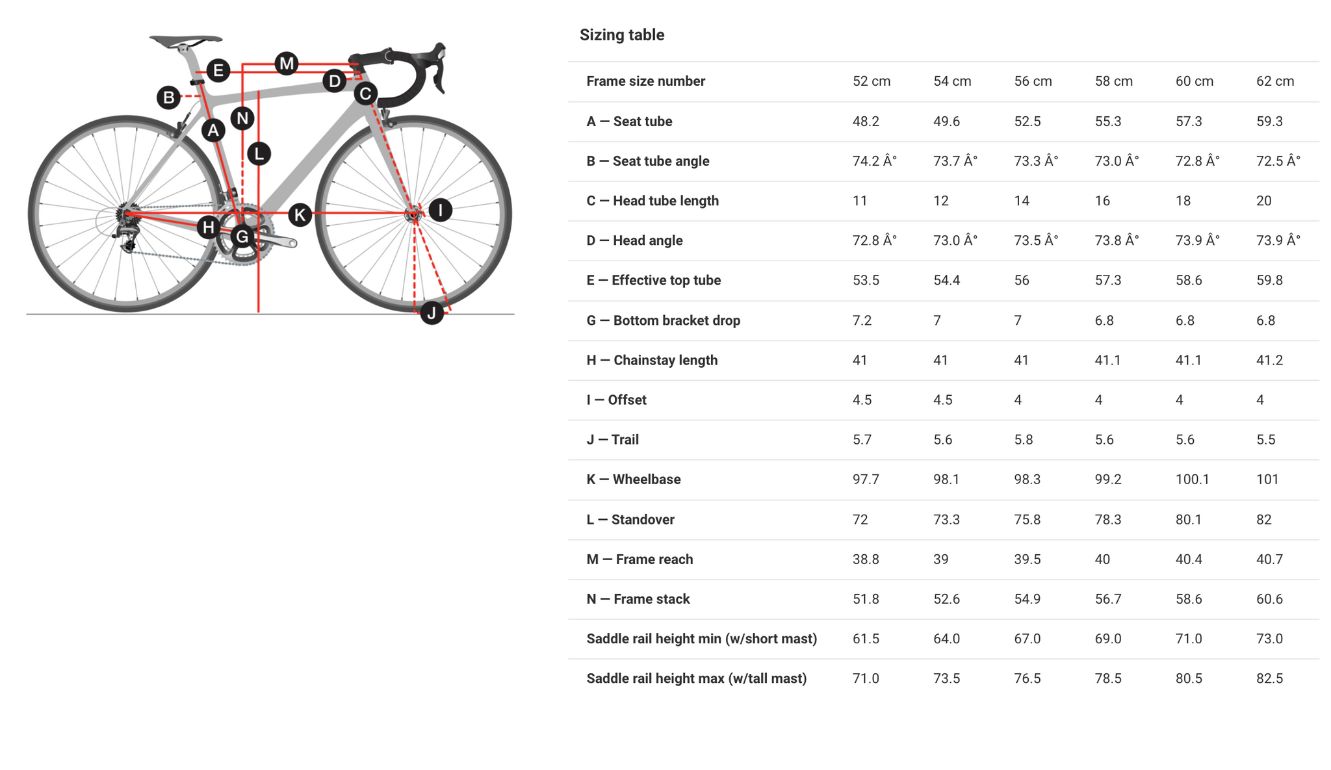Screen dimensions: 1331x770
Task: Click the 56 cm column header
Action: (x=1033, y=81)
